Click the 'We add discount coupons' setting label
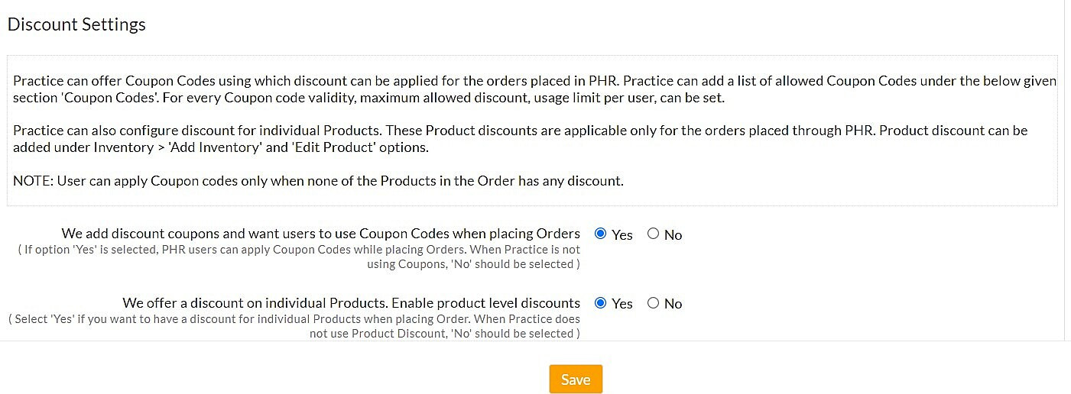1071x394 pixels. click(321, 234)
